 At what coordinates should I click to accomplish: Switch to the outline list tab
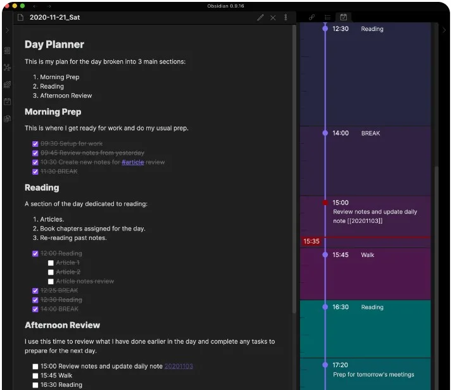pyautogui.click(x=327, y=17)
